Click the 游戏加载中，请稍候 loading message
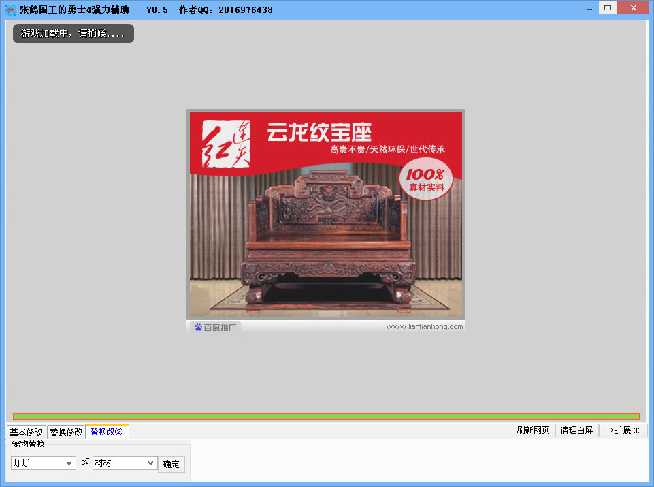Viewport: 654px width, 487px height. (x=73, y=33)
